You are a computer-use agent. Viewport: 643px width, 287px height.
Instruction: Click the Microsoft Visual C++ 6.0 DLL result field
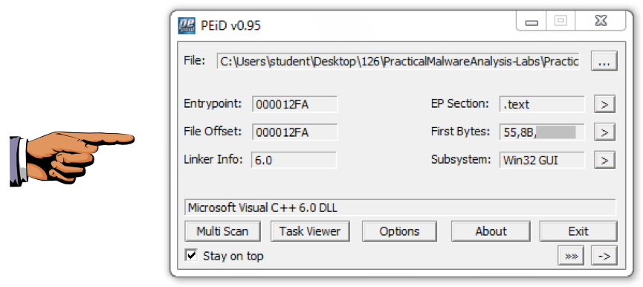tap(400, 207)
